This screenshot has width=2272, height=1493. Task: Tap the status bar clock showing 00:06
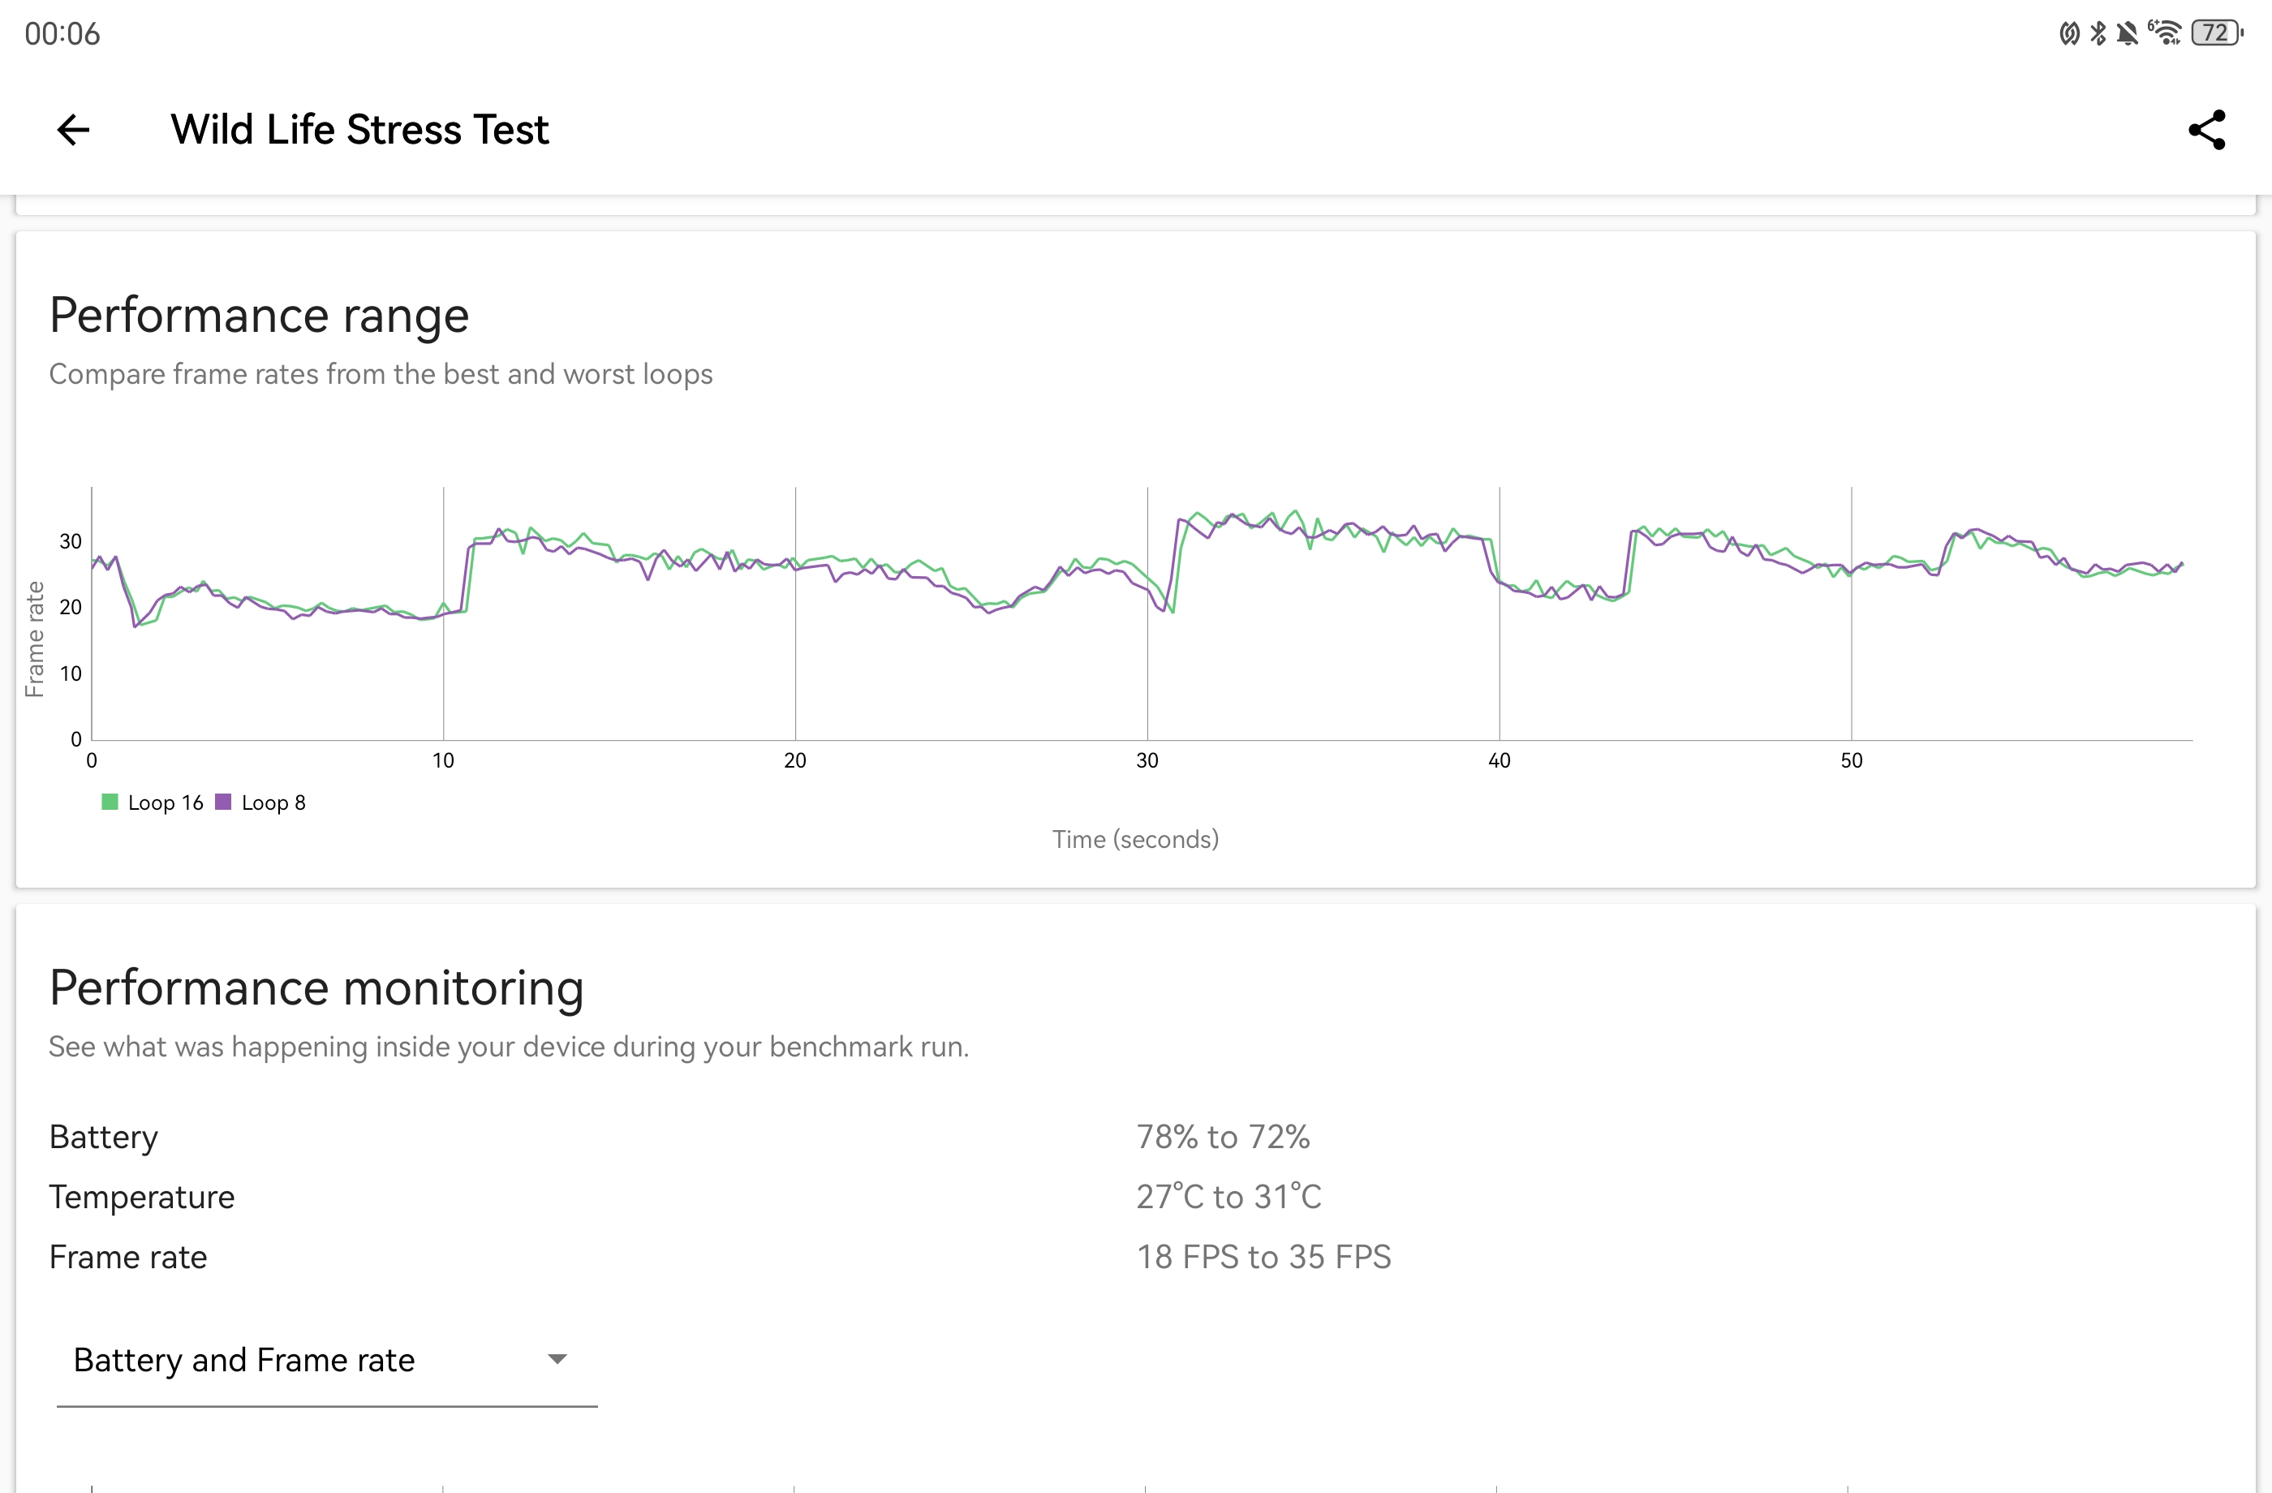click(62, 34)
